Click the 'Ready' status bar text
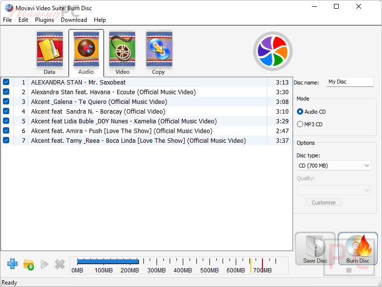 coord(9,283)
